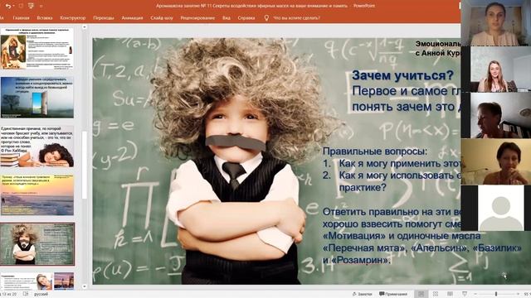Switch to Slide Sorter view icon
This screenshot has width=531, height=298.
click(436, 294)
